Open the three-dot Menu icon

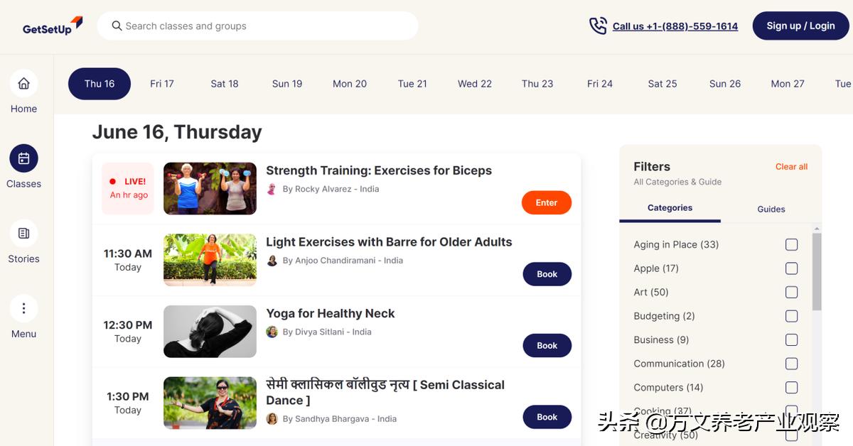point(23,308)
